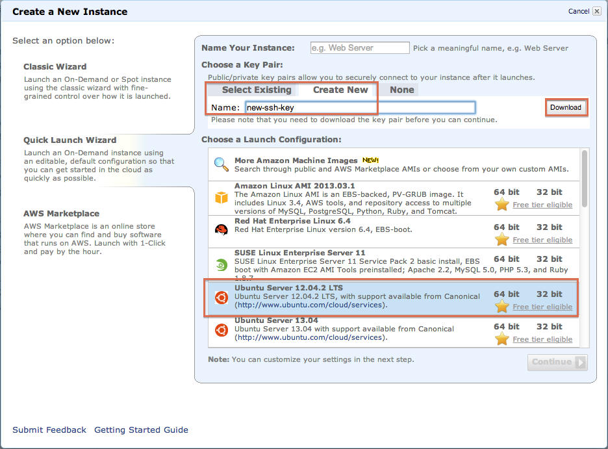This screenshot has width=608, height=449.
Task: Click the key pair Name field
Action: 361,107
